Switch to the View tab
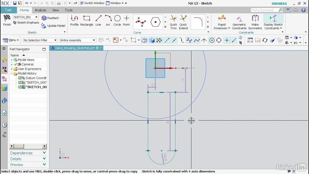 [56, 10]
